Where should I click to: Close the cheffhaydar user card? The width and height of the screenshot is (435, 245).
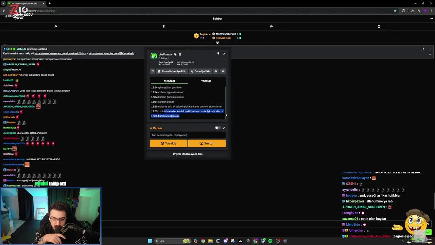tap(224, 54)
